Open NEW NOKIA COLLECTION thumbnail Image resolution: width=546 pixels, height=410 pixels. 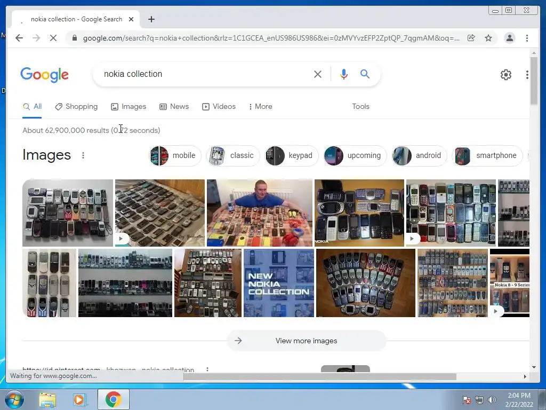[x=278, y=283]
